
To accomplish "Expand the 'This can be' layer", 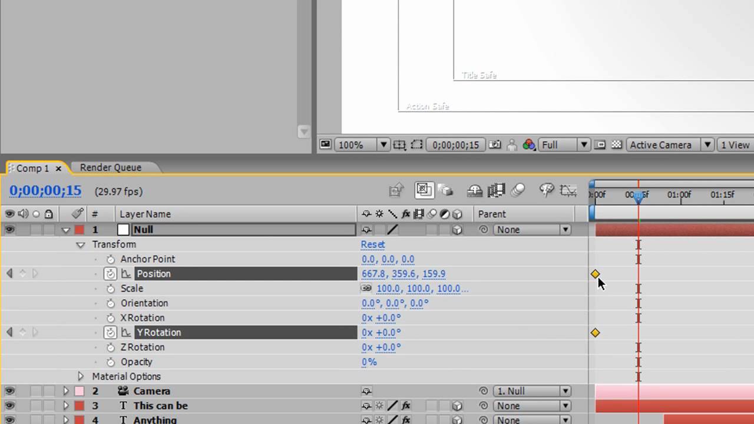I will pyautogui.click(x=66, y=406).
